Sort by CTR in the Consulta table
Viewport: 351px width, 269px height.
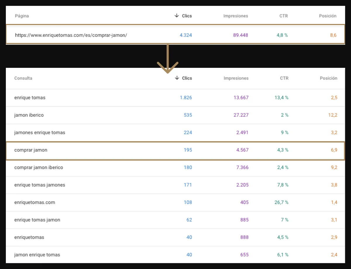point(284,78)
